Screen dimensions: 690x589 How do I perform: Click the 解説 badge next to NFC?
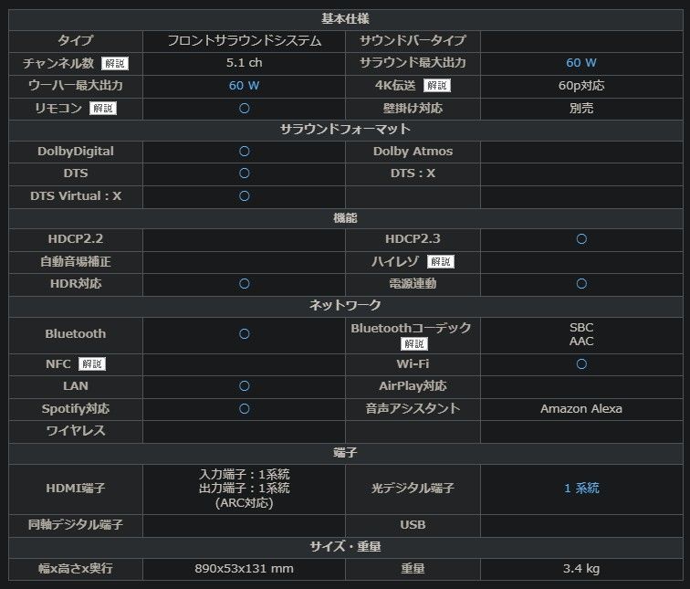coord(91,364)
